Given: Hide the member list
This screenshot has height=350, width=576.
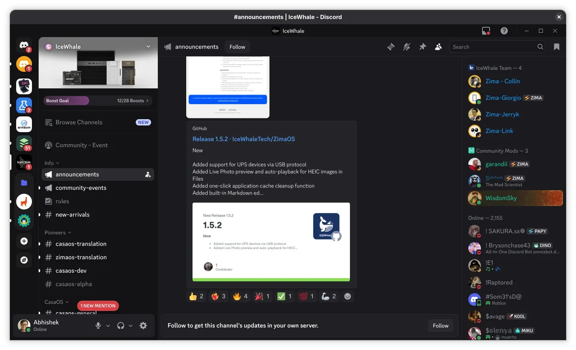Looking at the screenshot, I should pyautogui.click(x=438, y=47).
